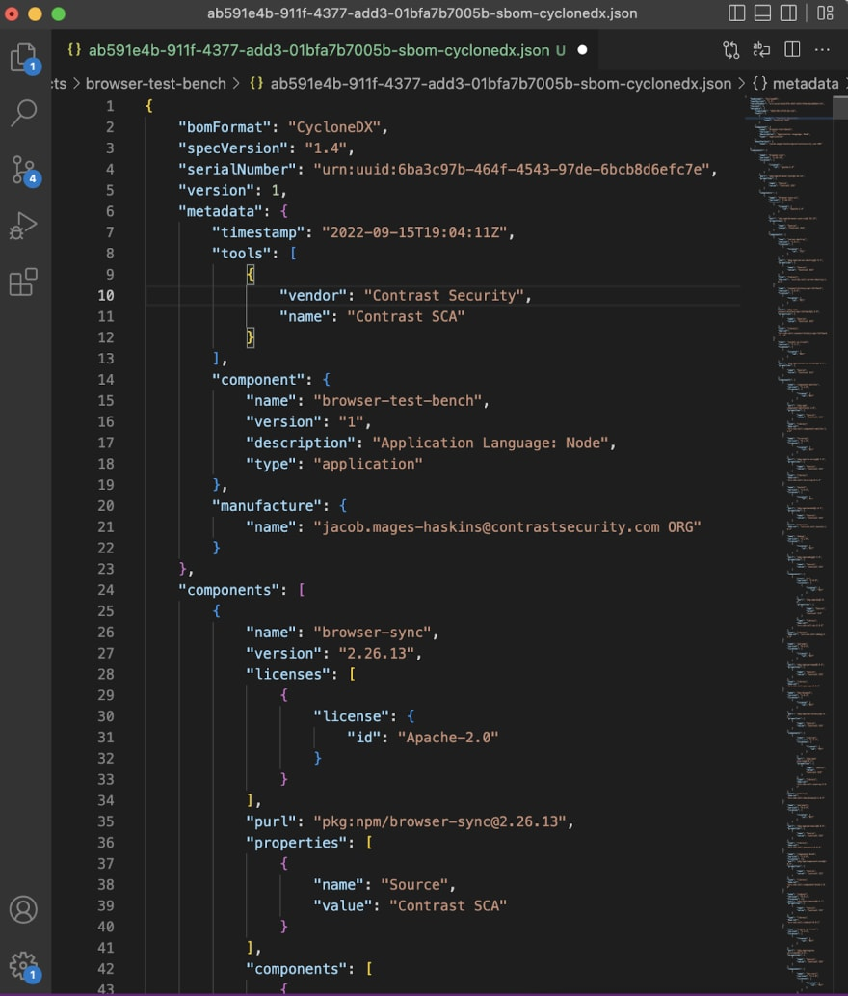
Task: Open the Run and Debug panel
Action: tap(23, 223)
